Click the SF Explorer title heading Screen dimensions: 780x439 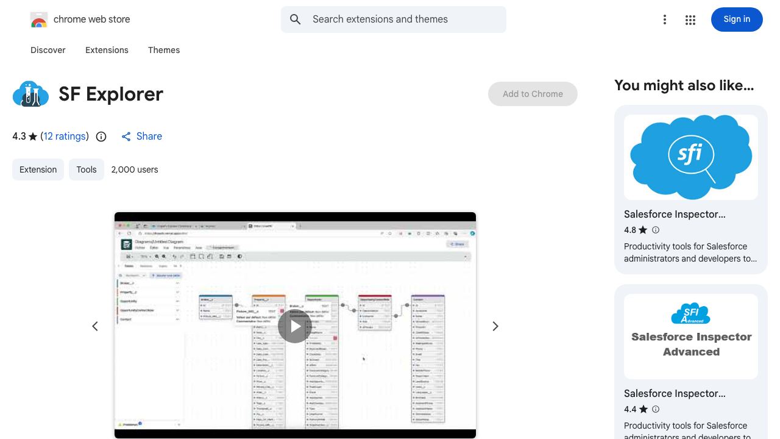point(111,94)
